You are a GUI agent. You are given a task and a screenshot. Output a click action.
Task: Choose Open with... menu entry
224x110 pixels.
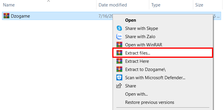pyautogui.click(x=163, y=94)
